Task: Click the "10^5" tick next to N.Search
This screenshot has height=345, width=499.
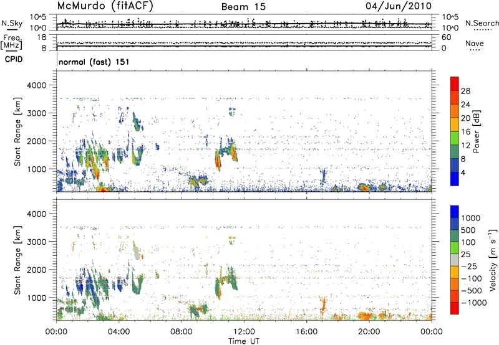Action: pyautogui.click(x=450, y=17)
